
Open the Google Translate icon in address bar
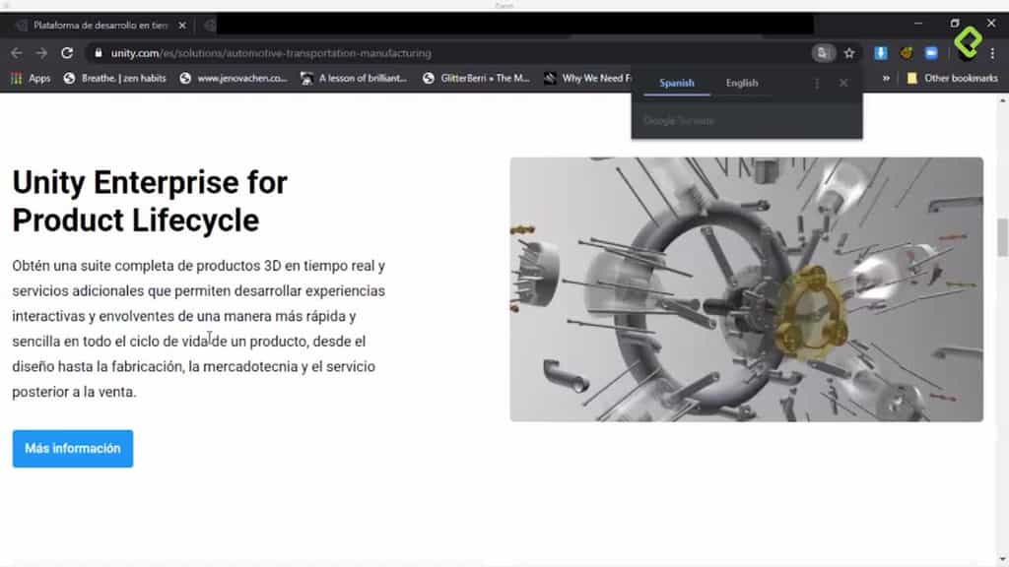pyautogui.click(x=823, y=53)
